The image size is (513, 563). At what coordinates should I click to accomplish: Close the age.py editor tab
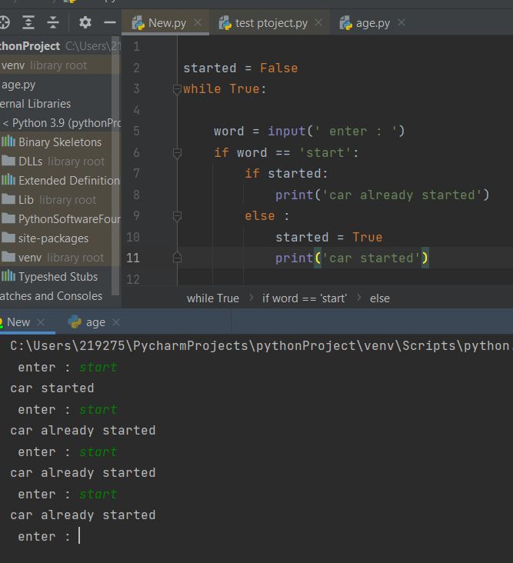click(401, 22)
